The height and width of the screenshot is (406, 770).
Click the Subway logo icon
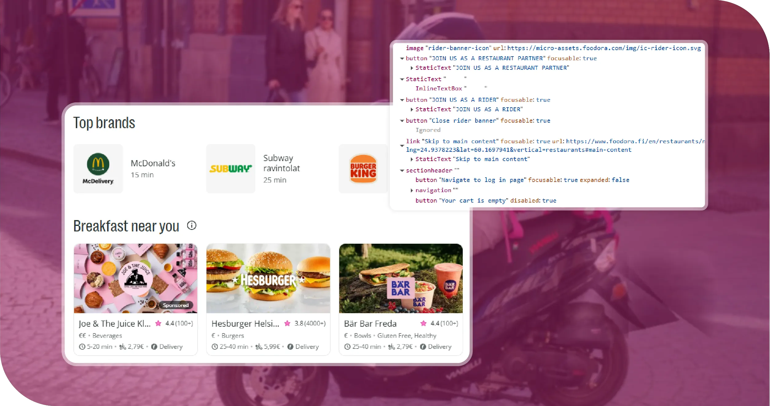pyautogui.click(x=230, y=168)
